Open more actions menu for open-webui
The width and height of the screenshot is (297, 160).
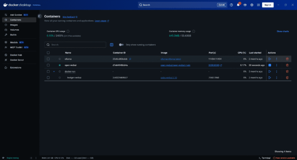click(277, 65)
